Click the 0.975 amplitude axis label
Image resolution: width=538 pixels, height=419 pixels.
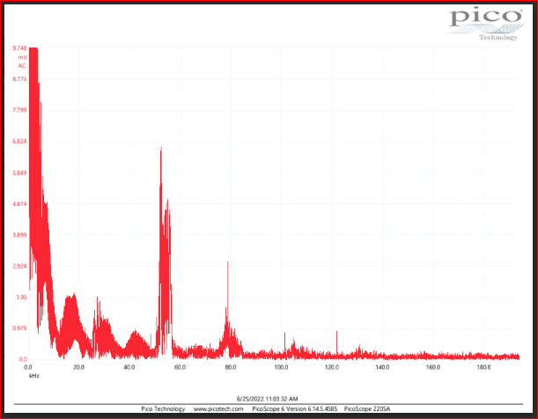point(19,328)
